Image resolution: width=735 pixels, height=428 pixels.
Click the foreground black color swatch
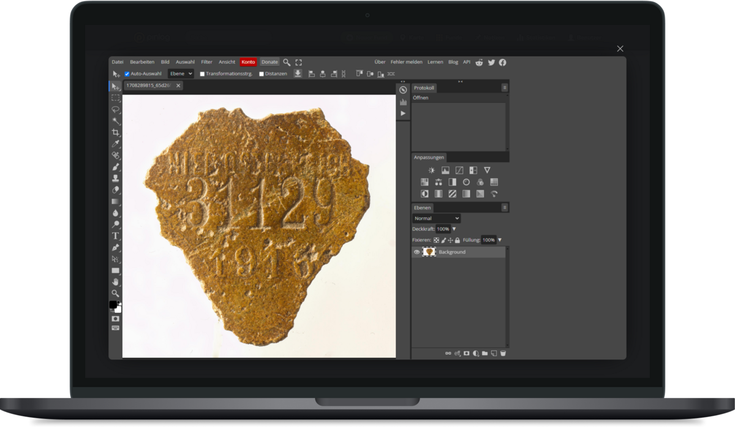[113, 304]
